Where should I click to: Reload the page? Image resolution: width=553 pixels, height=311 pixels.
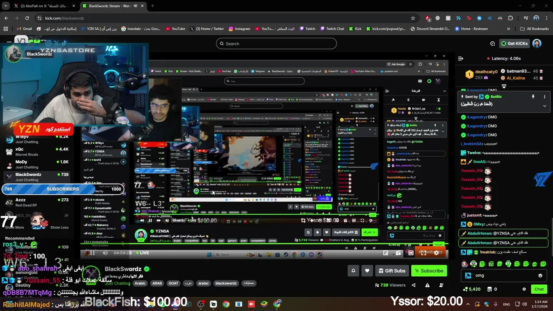coord(27,18)
